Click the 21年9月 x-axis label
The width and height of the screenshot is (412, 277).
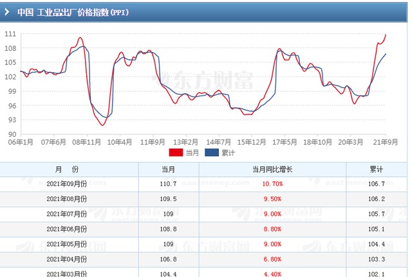pos(385,141)
